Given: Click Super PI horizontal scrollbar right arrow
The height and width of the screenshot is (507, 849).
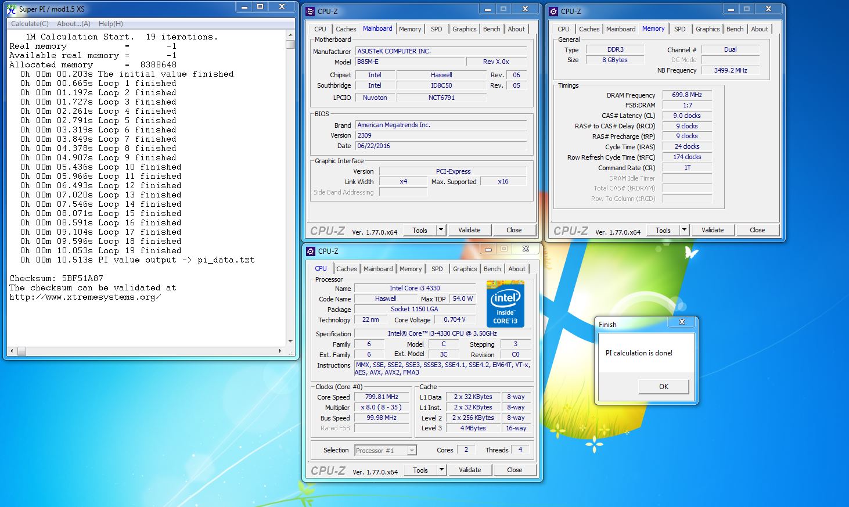Looking at the screenshot, I should tap(280, 351).
